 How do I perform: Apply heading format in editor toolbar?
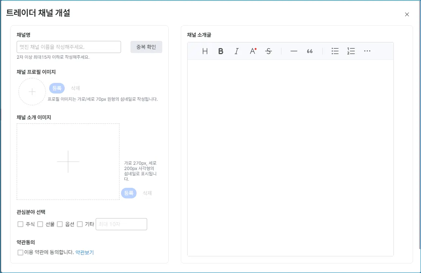coord(205,51)
